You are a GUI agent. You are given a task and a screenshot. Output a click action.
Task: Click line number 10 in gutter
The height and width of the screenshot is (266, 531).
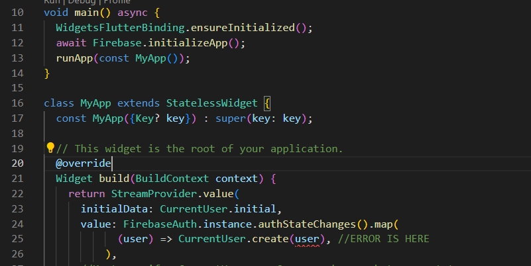(18, 13)
